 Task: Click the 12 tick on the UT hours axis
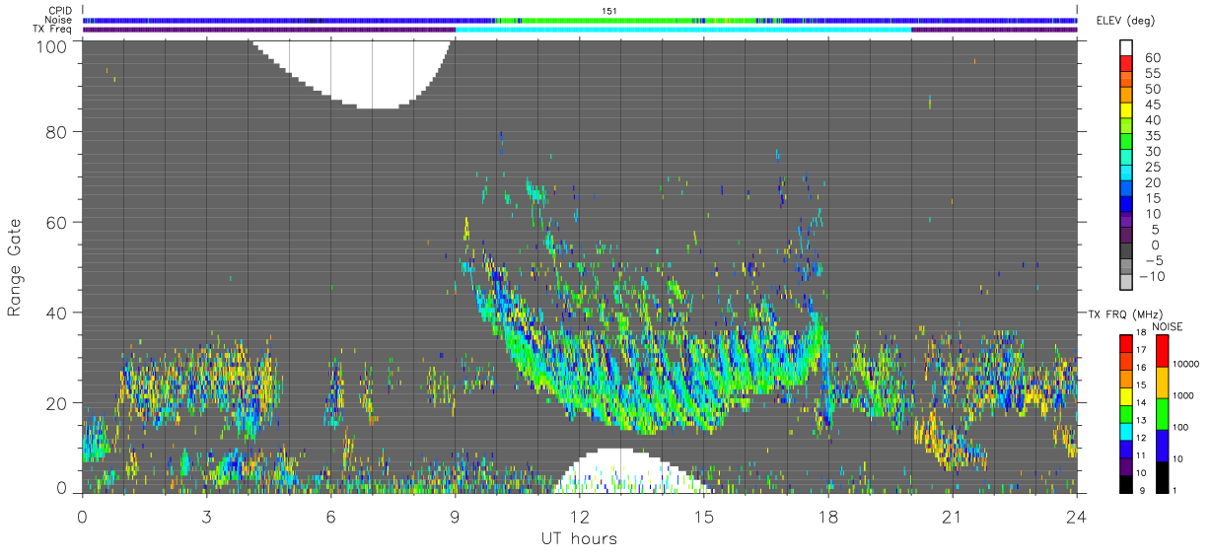pos(579,517)
